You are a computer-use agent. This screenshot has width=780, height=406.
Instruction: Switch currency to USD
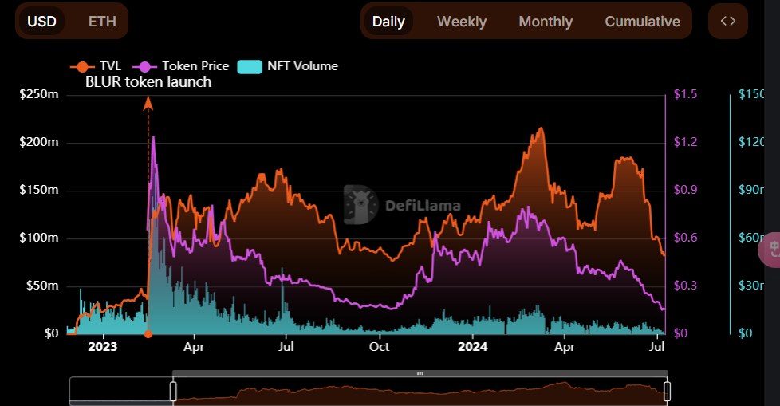point(41,21)
